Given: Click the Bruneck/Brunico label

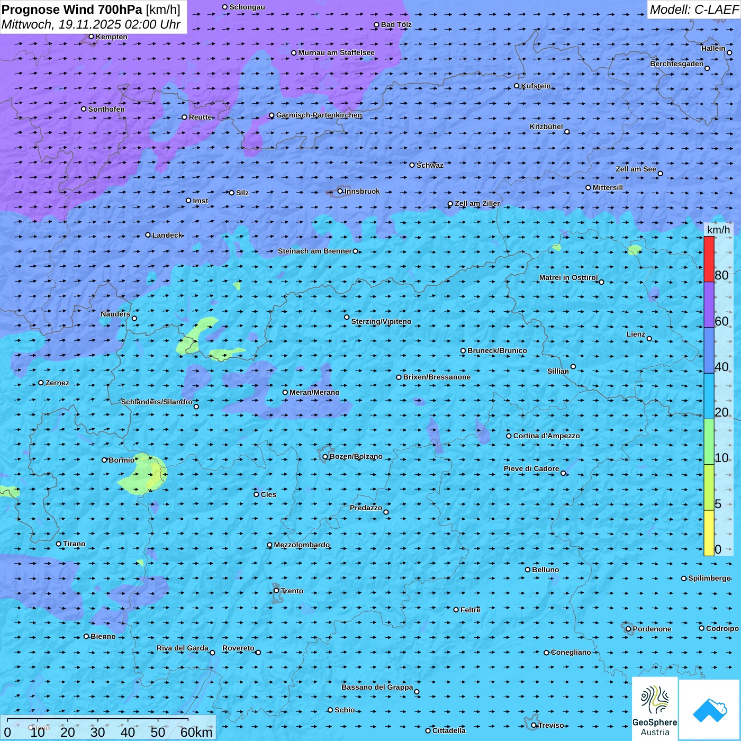Looking at the screenshot, I should [x=497, y=350].
